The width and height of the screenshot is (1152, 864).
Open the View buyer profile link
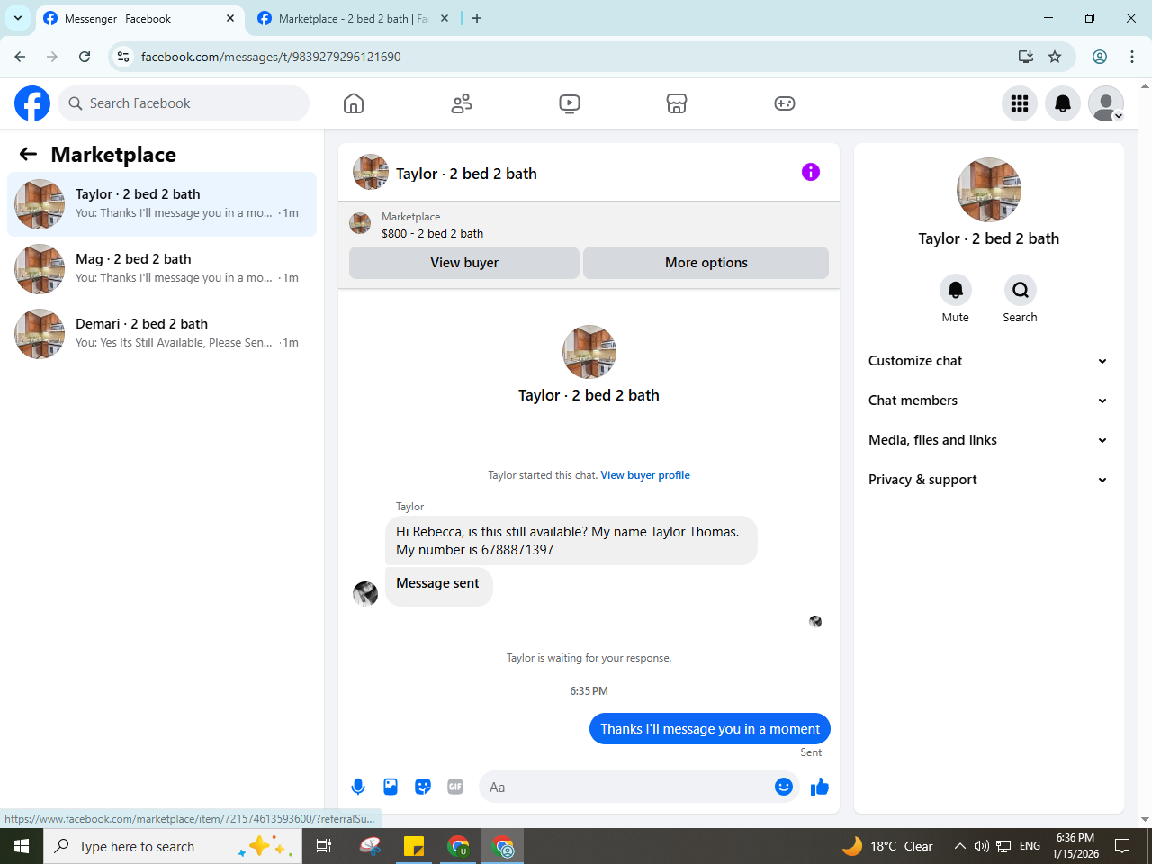(x=645, y=475)
